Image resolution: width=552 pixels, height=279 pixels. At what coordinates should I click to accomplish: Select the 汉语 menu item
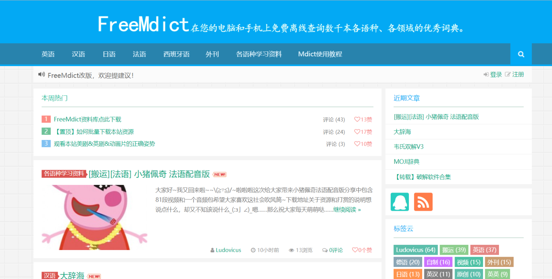point(78,54)
